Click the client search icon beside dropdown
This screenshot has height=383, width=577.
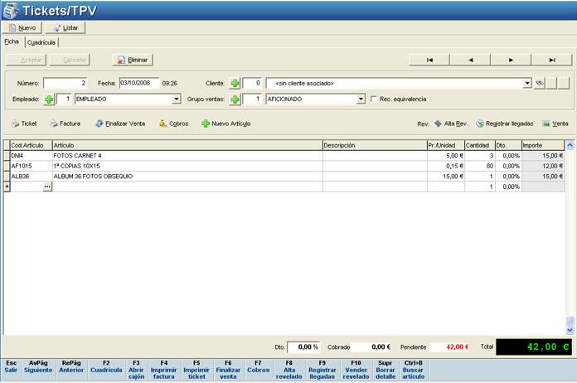point(540,84)
